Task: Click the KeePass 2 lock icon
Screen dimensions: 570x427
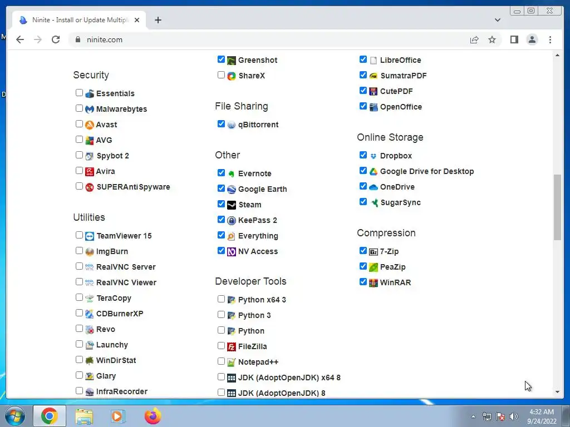Action: click(232, 220)
